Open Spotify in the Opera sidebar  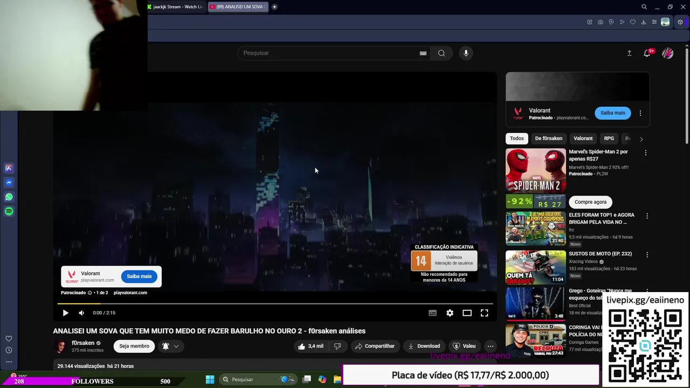click(x=9, y=212)
